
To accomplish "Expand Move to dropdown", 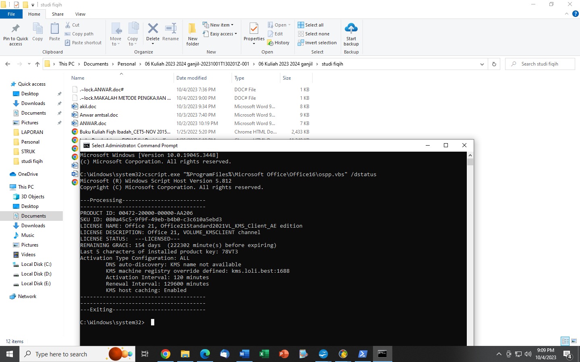I will point(116,44).
